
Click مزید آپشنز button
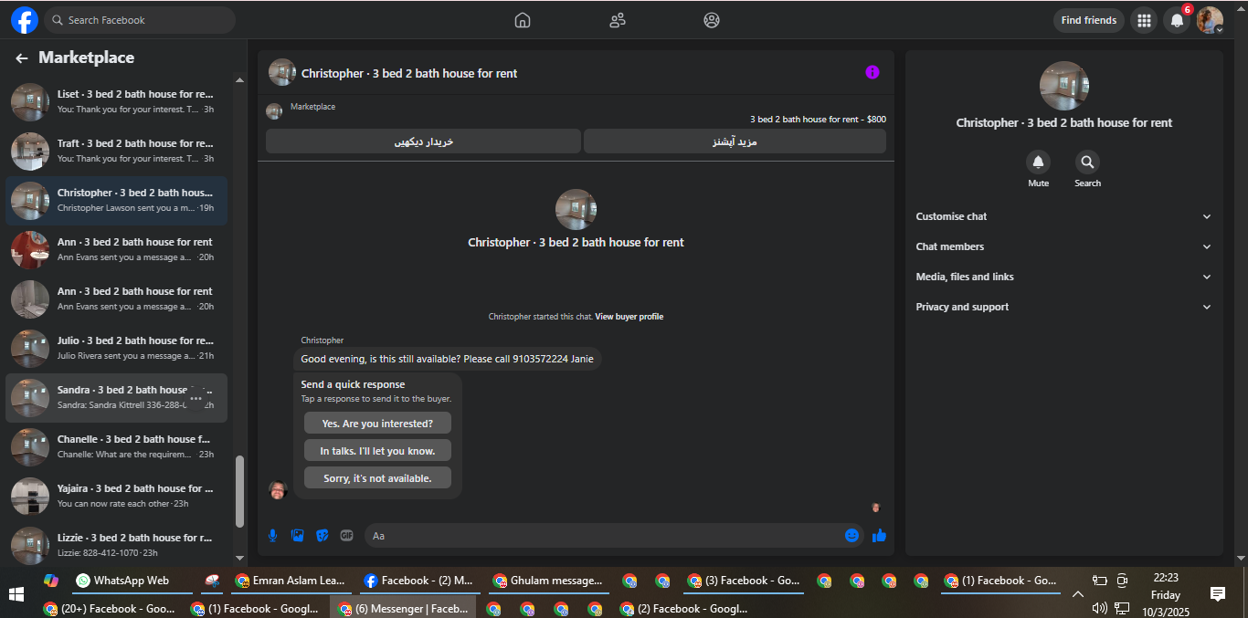[x=735, y=141]
